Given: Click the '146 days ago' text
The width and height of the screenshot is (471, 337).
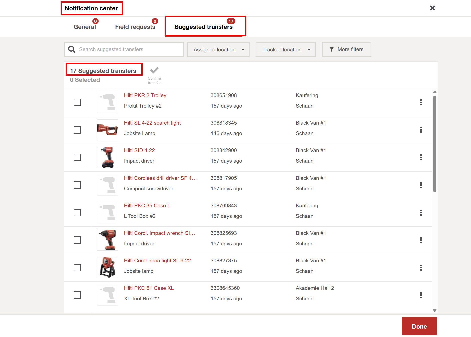Looking at the screenshot, I should (x=226, y=133).
